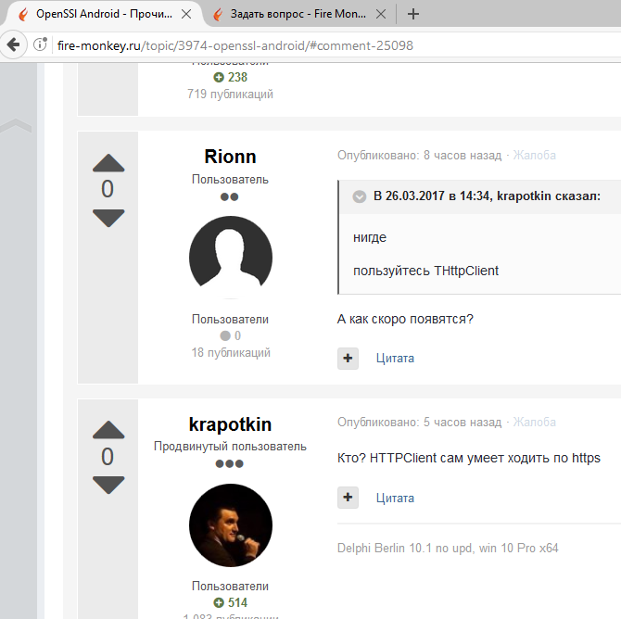Click '719 публикаций' text
The height and width of the screenshot is (619, 621).
tap(230, 95)
